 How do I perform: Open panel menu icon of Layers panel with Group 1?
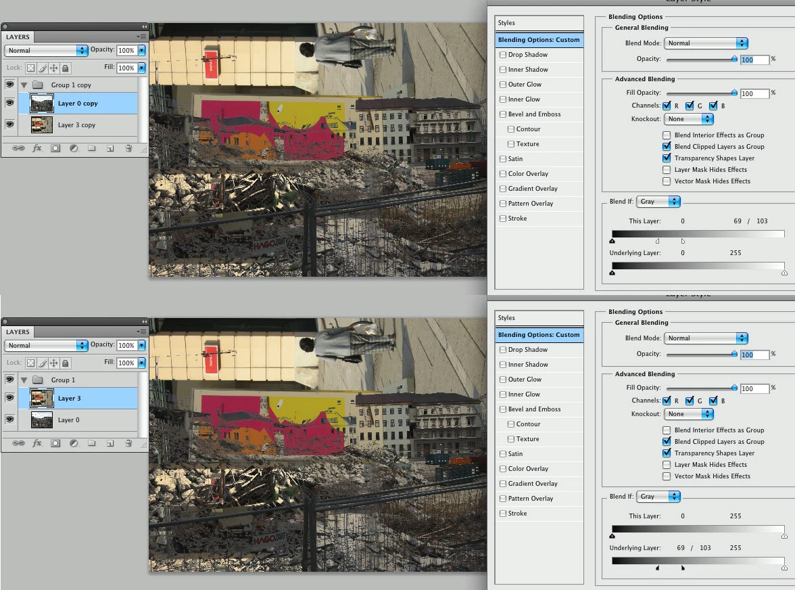[x=141, y=332]
